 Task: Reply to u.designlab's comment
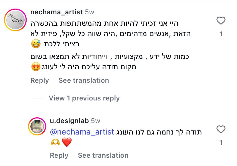click(x=59, y=155)
